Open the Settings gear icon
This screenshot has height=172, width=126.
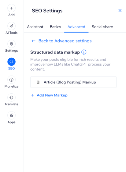[11, 44]
